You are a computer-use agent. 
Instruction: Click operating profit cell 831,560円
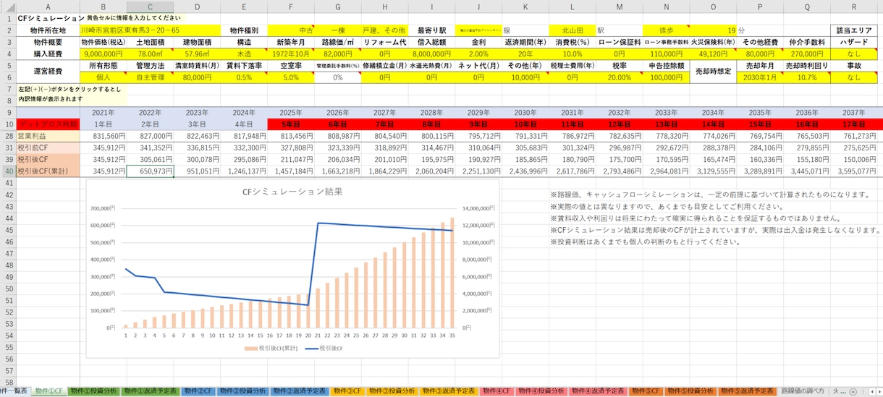pos(103,136)
